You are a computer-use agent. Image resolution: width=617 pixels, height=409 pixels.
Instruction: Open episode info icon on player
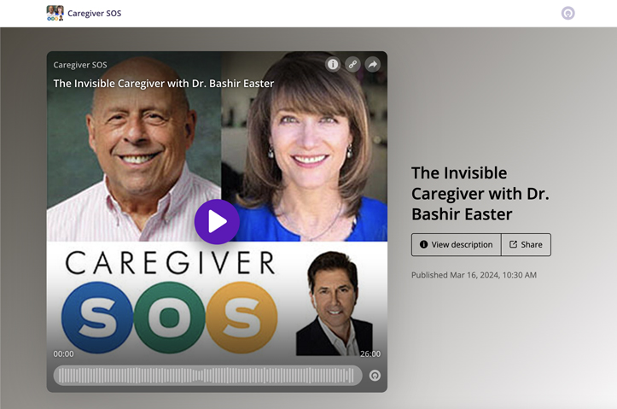pyautogui.click(x=333, y=64)
